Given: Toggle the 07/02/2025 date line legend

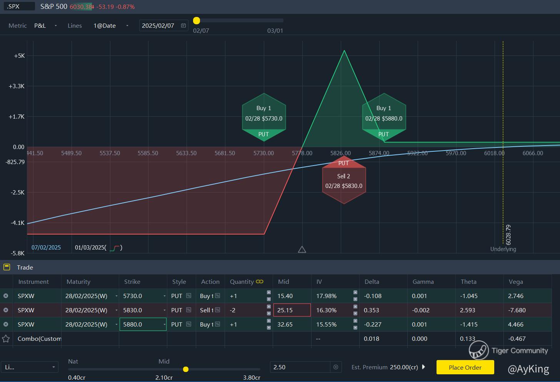Looking at the screenshot, I should (x=46, y=248).
